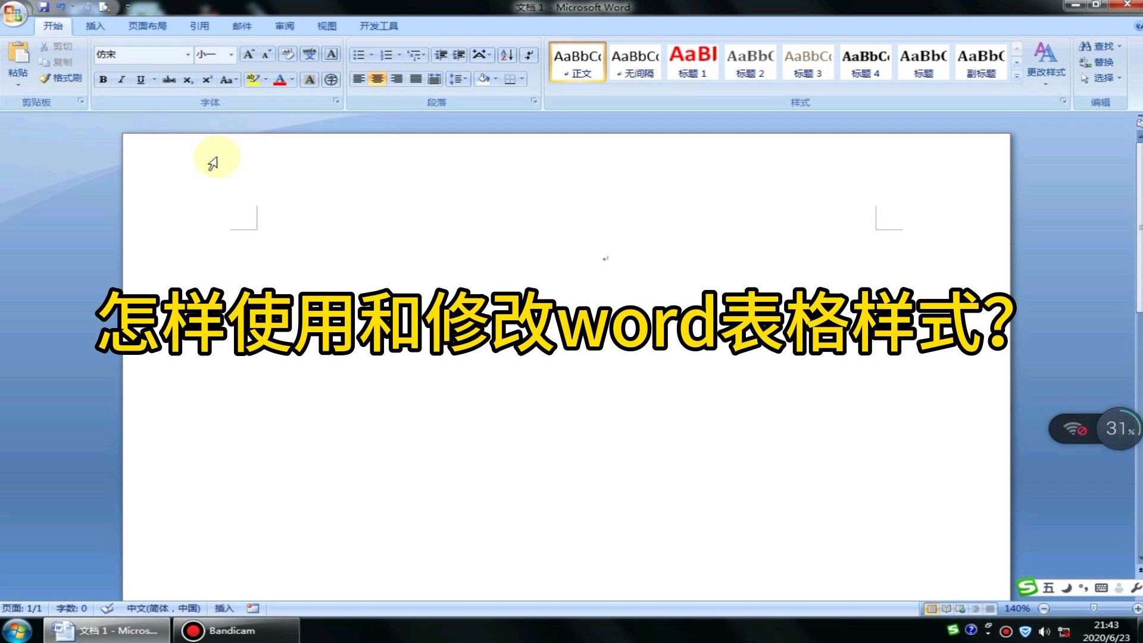Open the Asian layout options
This screenshot has height=643, width=1143.
click(x=482, y=55)
